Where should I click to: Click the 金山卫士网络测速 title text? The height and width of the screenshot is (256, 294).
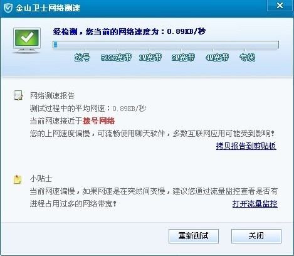tap(48, 8)
